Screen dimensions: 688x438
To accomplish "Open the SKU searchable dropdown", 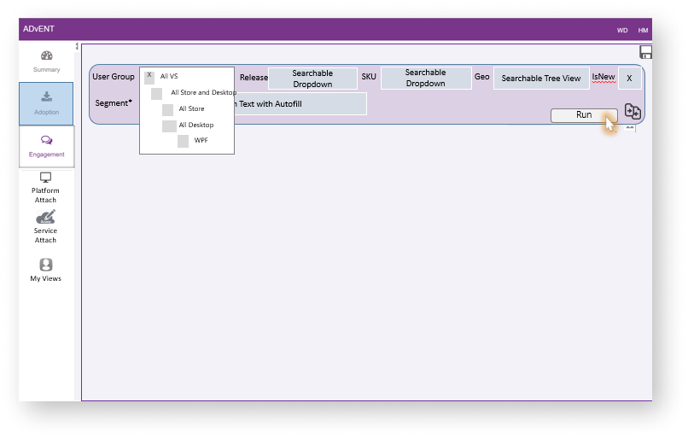I will coord(425,79).
